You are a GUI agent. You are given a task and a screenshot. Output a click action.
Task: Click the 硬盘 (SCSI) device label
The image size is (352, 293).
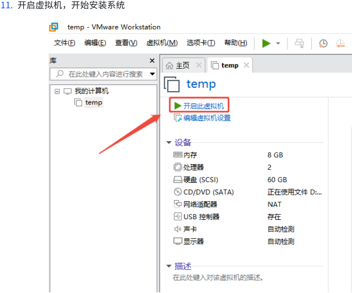pos(201,180)
